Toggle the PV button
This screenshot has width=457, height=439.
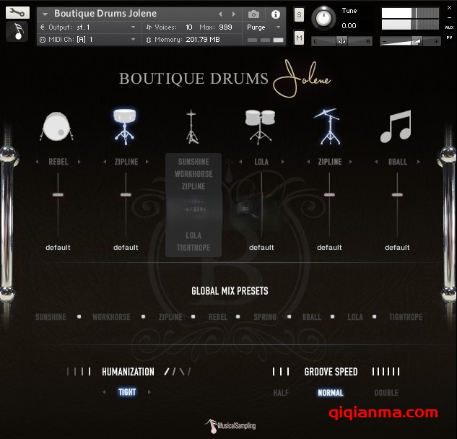(449, 38)
